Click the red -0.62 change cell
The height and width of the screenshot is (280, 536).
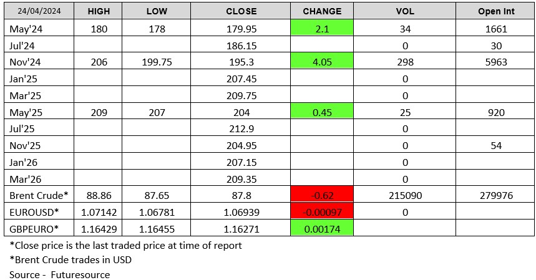tap(322, 195)
